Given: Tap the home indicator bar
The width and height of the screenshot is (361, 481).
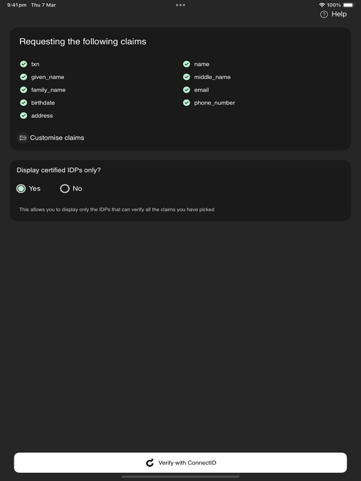Looking at the screenshot, I should [x=180, y=477].
